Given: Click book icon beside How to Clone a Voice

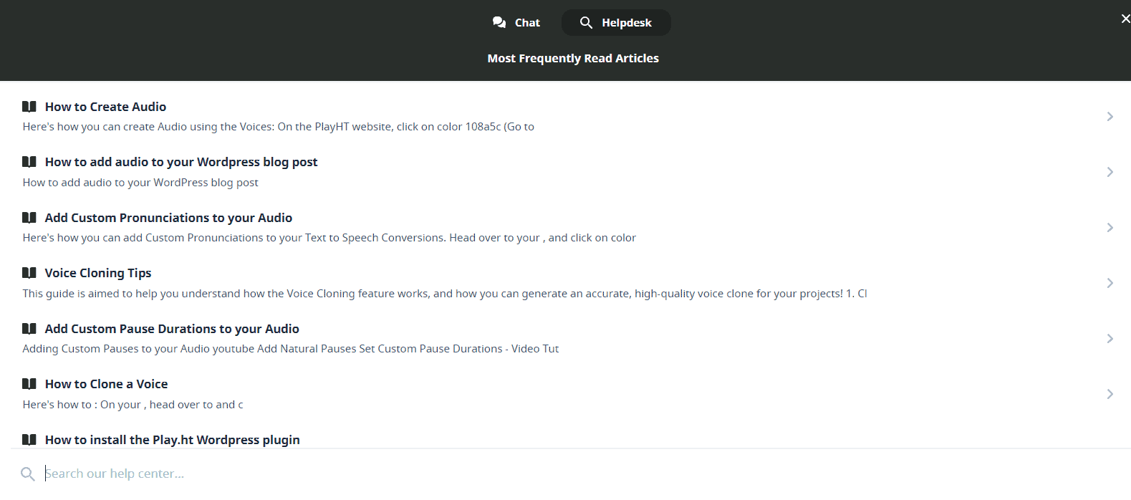Looking at the screenshot, I should (29, 384).
